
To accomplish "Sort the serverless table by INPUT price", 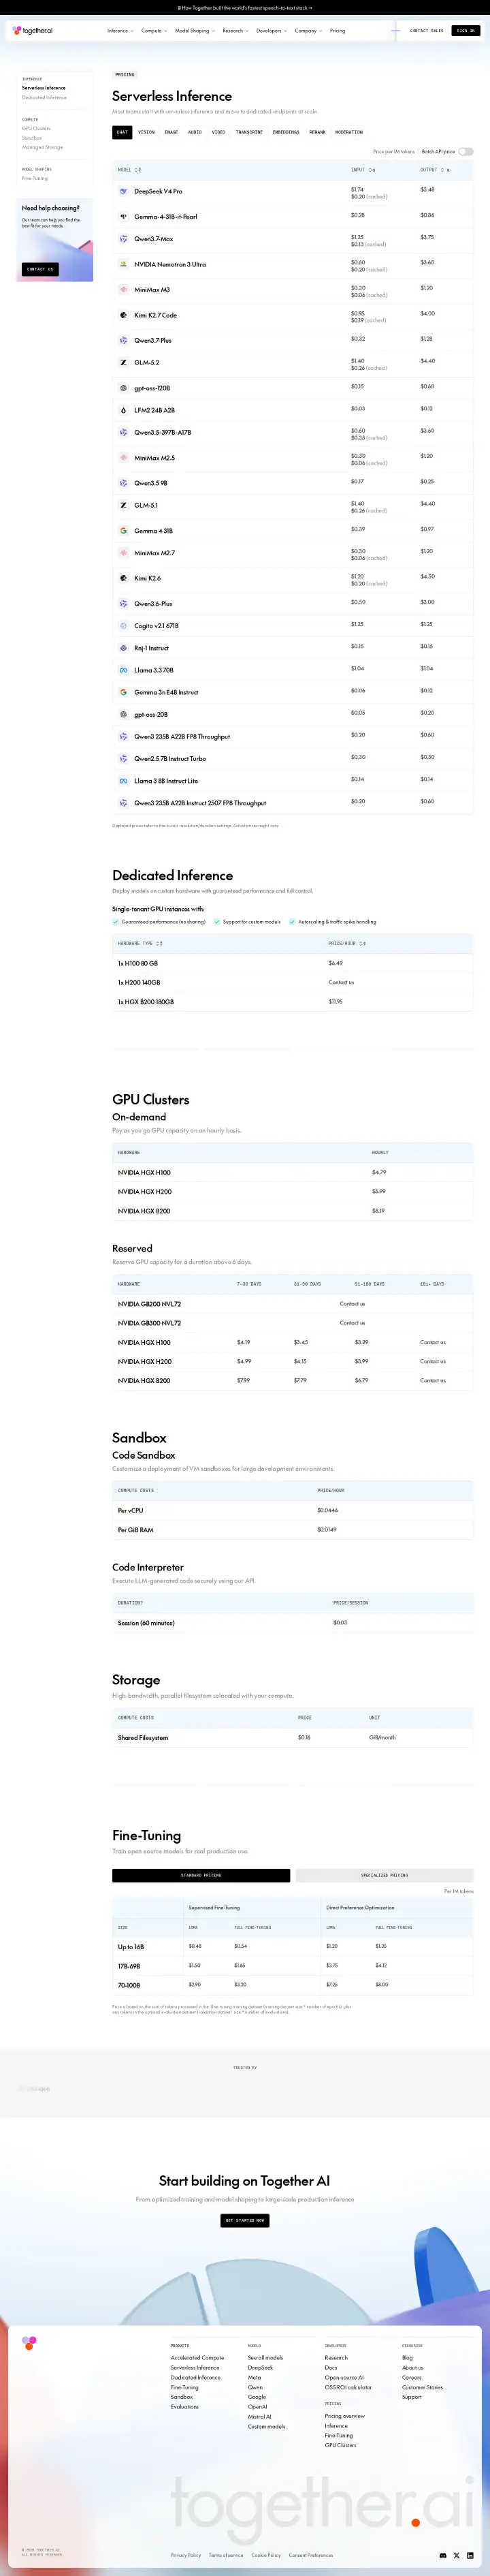I will coord(363,170).
